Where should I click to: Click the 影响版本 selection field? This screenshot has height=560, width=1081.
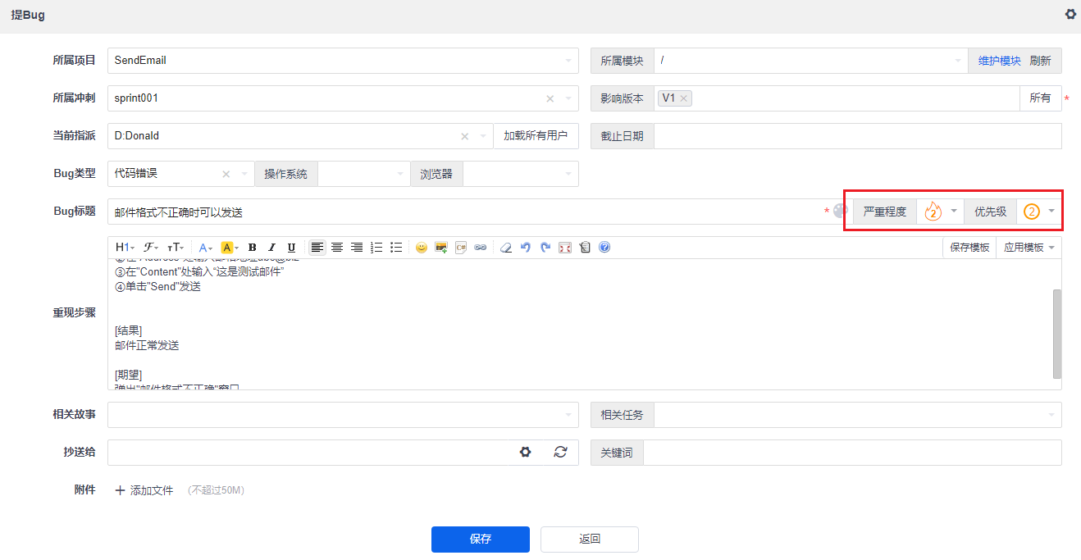coord(837,98)
